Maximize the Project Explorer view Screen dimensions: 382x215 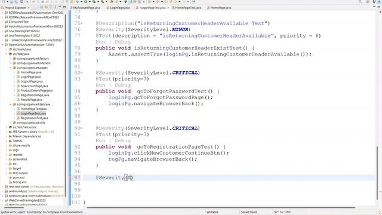coord(64,7)
